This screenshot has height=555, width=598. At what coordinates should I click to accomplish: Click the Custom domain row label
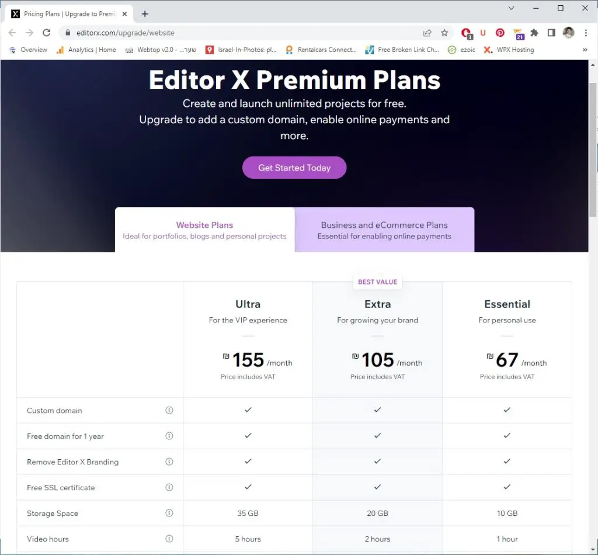(54, 411)
